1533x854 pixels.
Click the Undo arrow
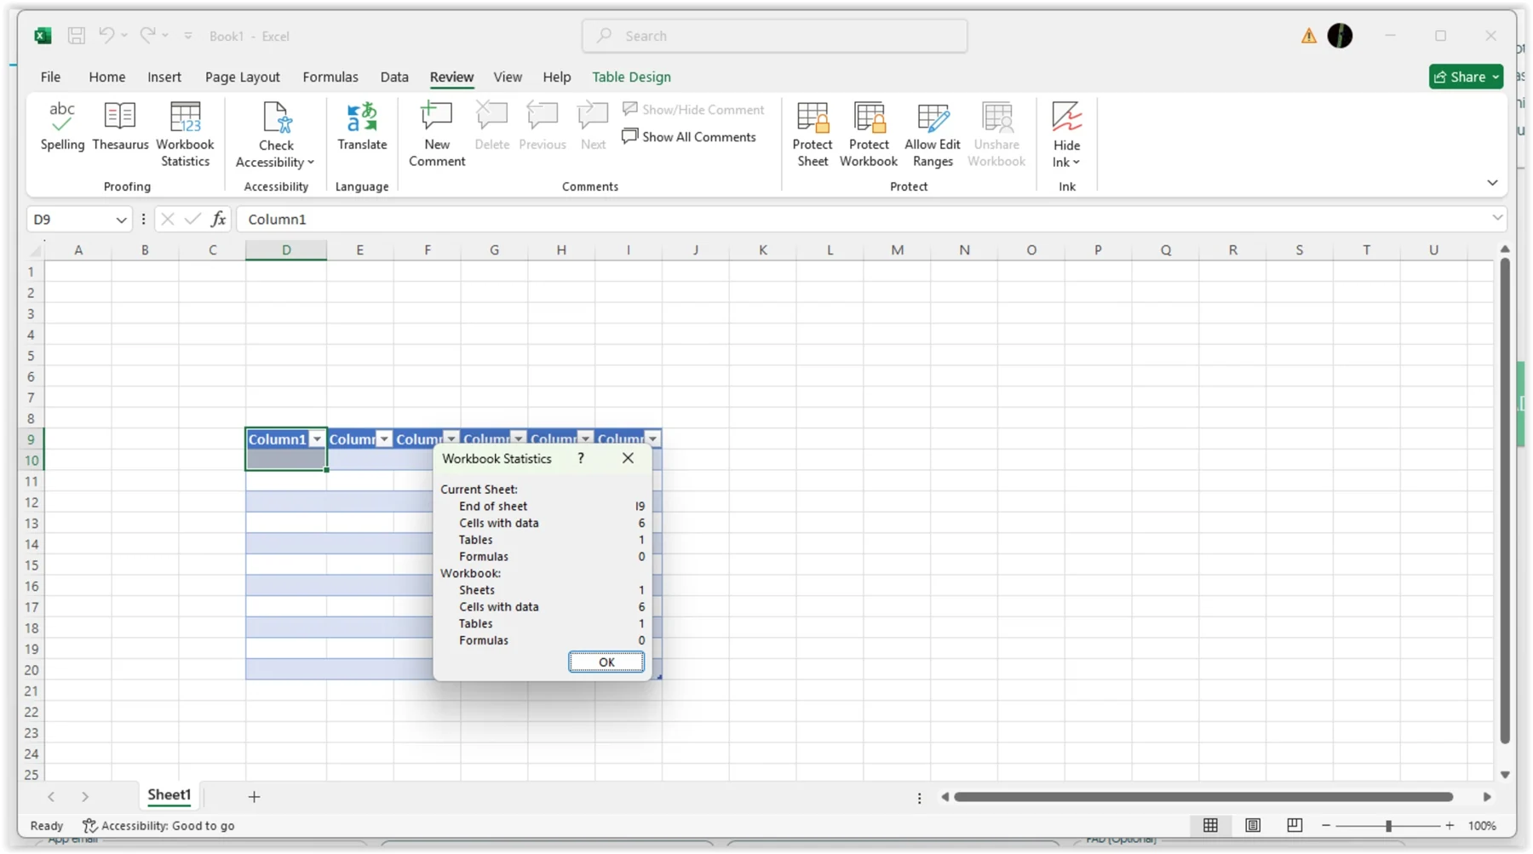point(106,35)
